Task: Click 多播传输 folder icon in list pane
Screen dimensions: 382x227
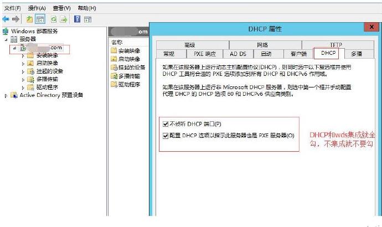Action: (114, 76)
